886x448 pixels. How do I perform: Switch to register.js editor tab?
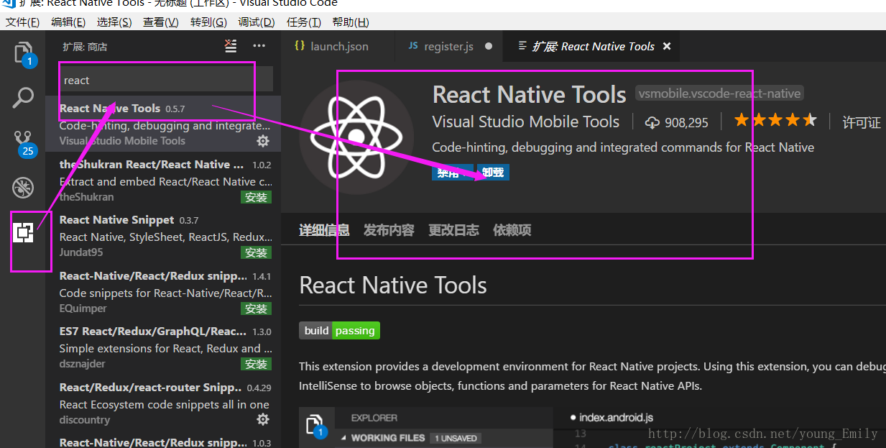449,46
